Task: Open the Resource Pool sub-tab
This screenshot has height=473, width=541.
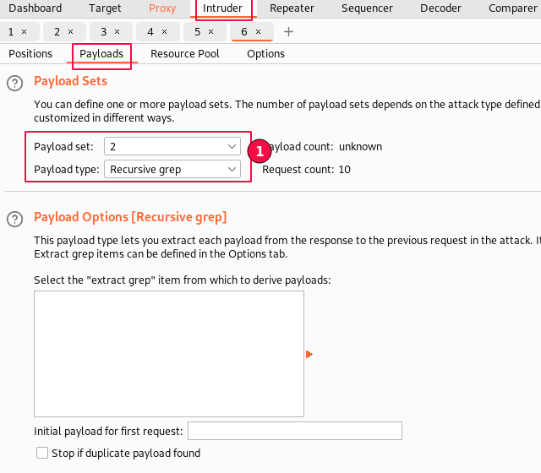Action: click(x=184, y=53)
